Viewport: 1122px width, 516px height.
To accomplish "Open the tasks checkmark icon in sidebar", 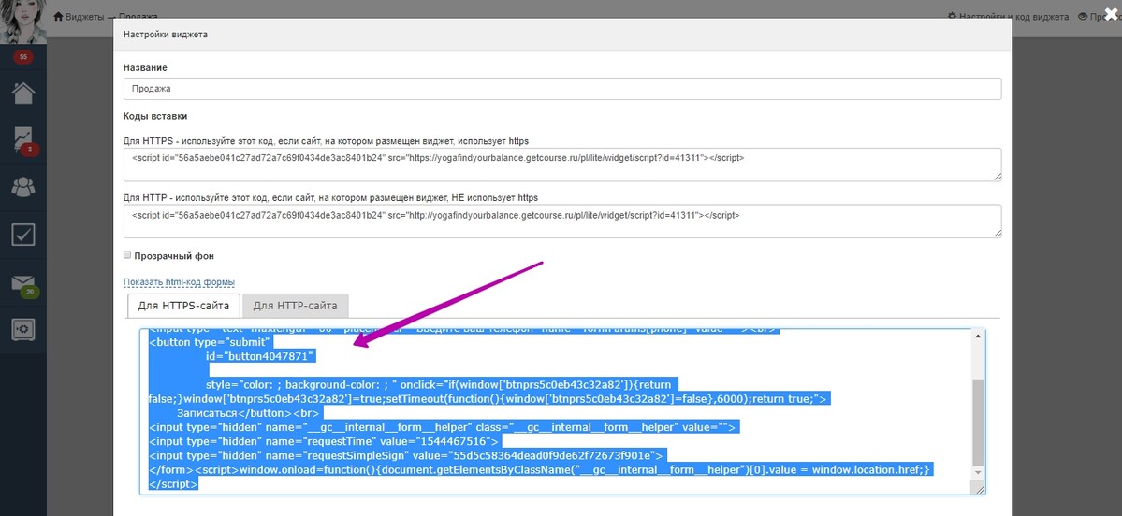I will pyautogui.click(x=22, y=235).
